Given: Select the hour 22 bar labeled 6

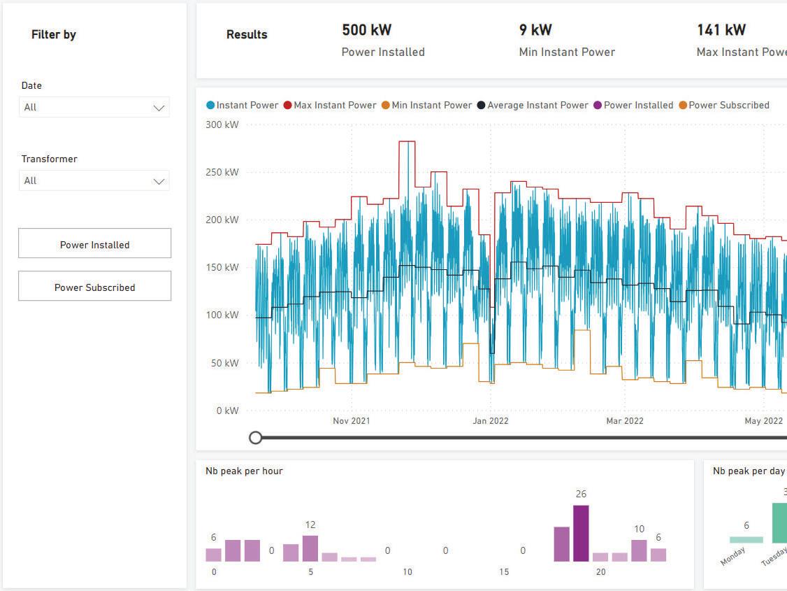Looking at the screenshot, I should pyautogui.click(x=658, y=555).
